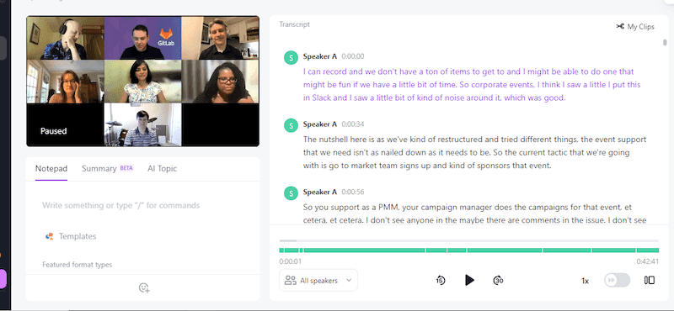Click the transcript scrollbar
The image size is (674, 311).
coord(665,42)
